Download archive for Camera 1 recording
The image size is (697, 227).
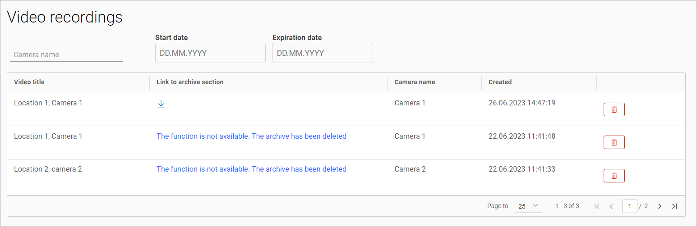(x=161, y=104)
